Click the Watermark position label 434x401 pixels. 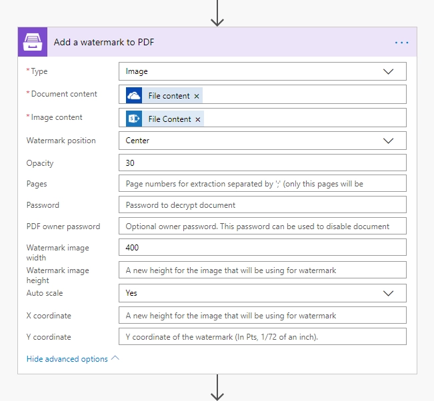[61, 141]
